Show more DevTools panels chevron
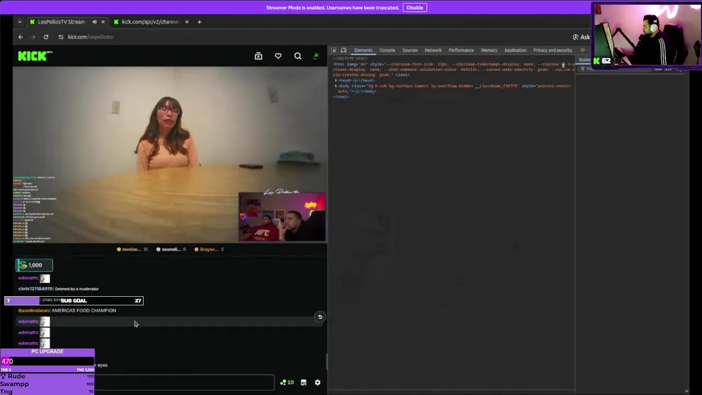 click(582, 50)
